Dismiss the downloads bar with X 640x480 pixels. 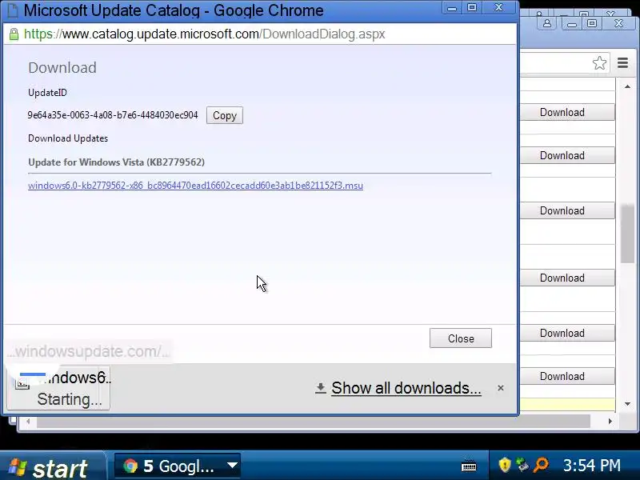[x=501, y=388]
